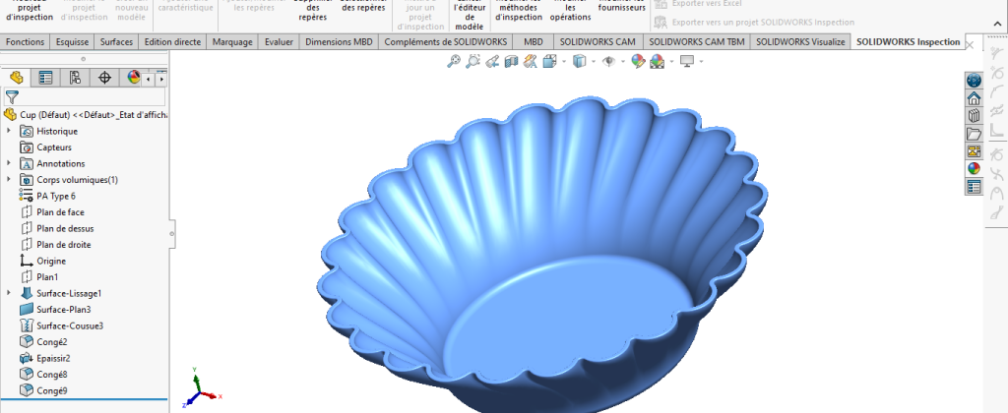The image size is (1008, 413).
Task: Open SOLIDWORKS Resources globe in task pane
Action: [974, 81]
